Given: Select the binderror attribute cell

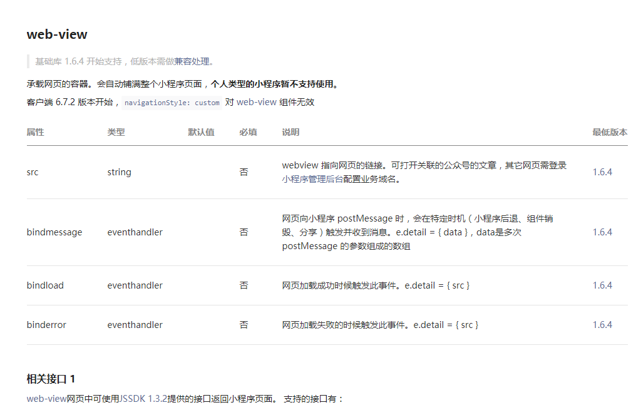Looking at the screenshot, I should click(46, 325).
